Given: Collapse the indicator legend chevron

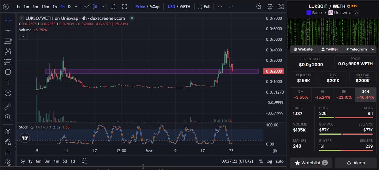Looking at the screenshot, I should (23, 37).
